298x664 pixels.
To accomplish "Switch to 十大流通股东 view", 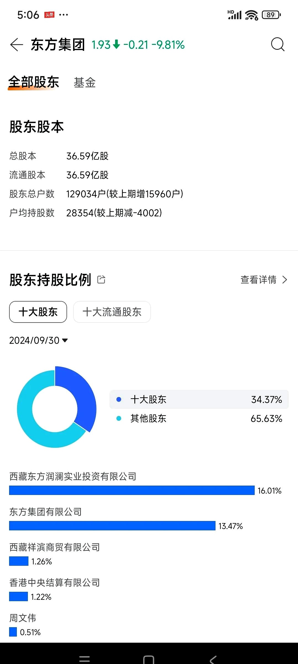I will pyautogui.click(x=112, y=312).
